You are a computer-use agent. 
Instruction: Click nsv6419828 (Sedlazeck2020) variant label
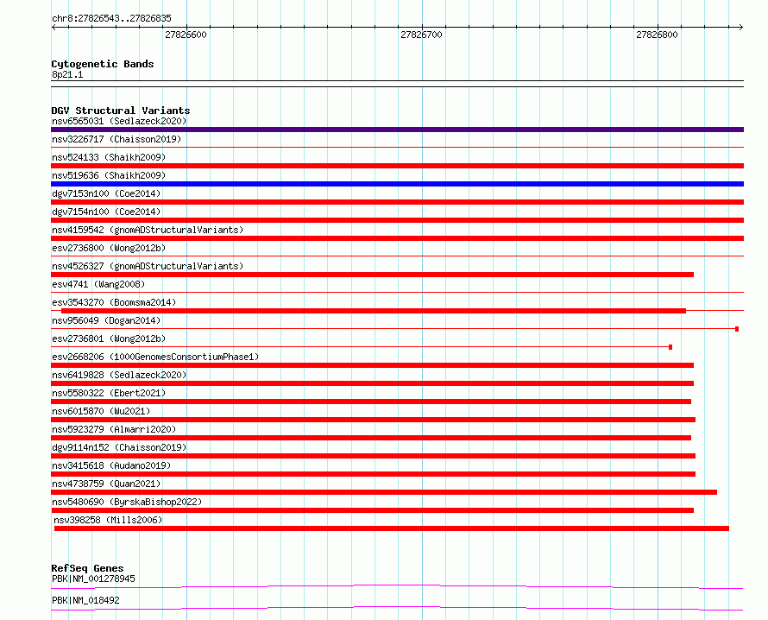(x=119, y=375)
